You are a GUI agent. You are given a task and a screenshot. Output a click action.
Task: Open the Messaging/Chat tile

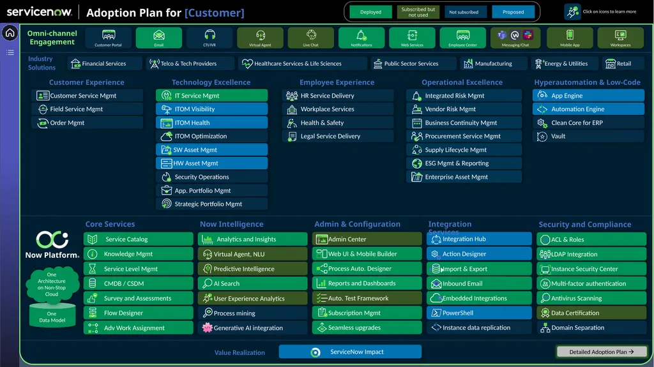(x=515, y=38)
